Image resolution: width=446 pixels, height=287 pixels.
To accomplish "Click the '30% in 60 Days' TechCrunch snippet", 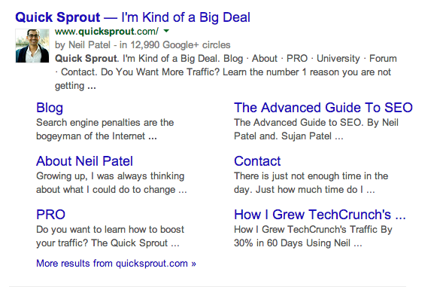I will tap(313, 237).
